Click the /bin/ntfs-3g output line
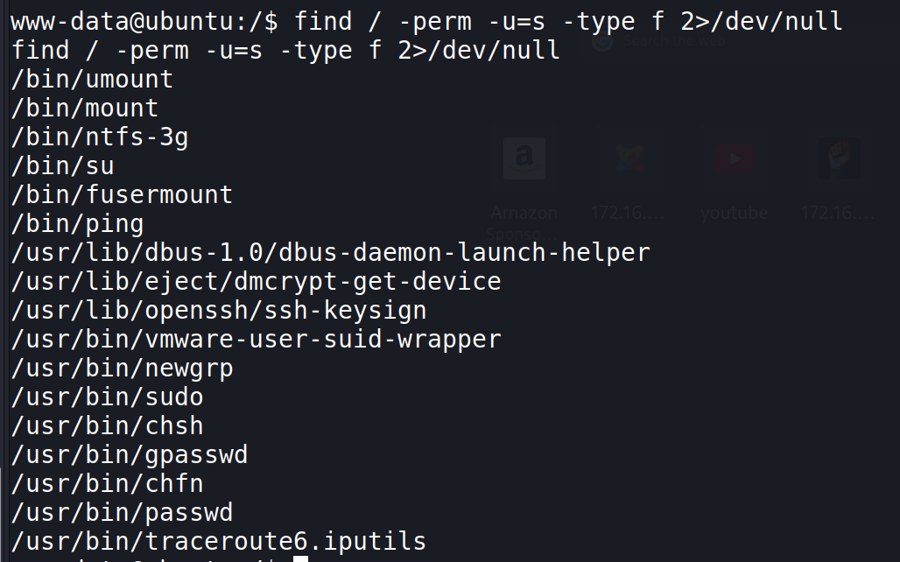900x562 pixels. [100, 137]
